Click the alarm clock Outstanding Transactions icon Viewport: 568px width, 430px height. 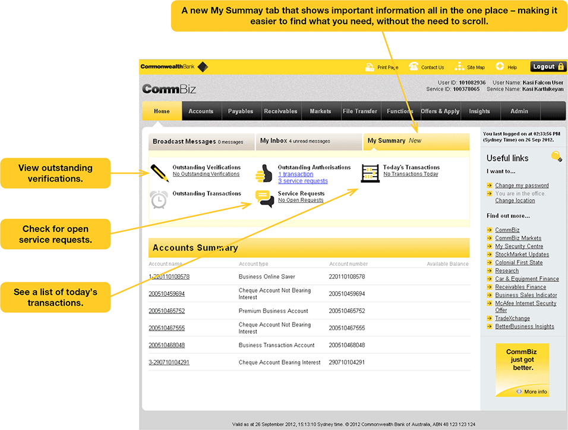159,199
